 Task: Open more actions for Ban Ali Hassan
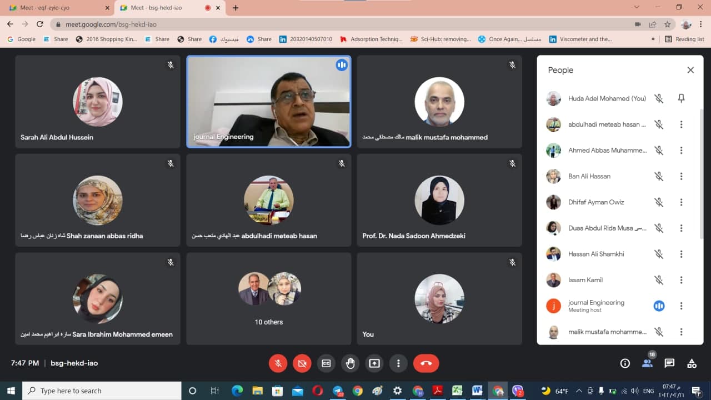click(x=681, y=176)
